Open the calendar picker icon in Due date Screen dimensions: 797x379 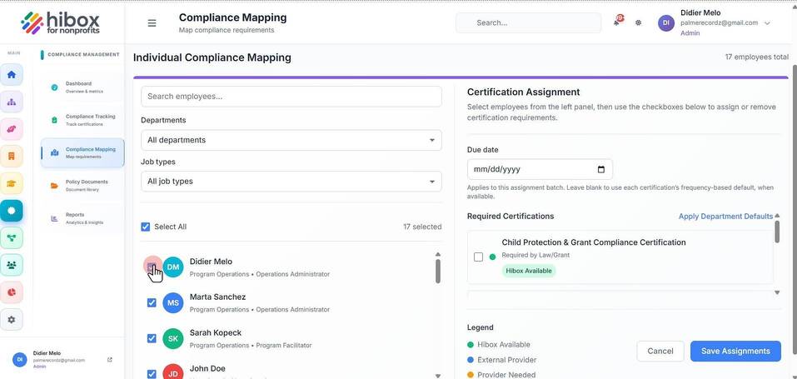[x=601, y=169]
